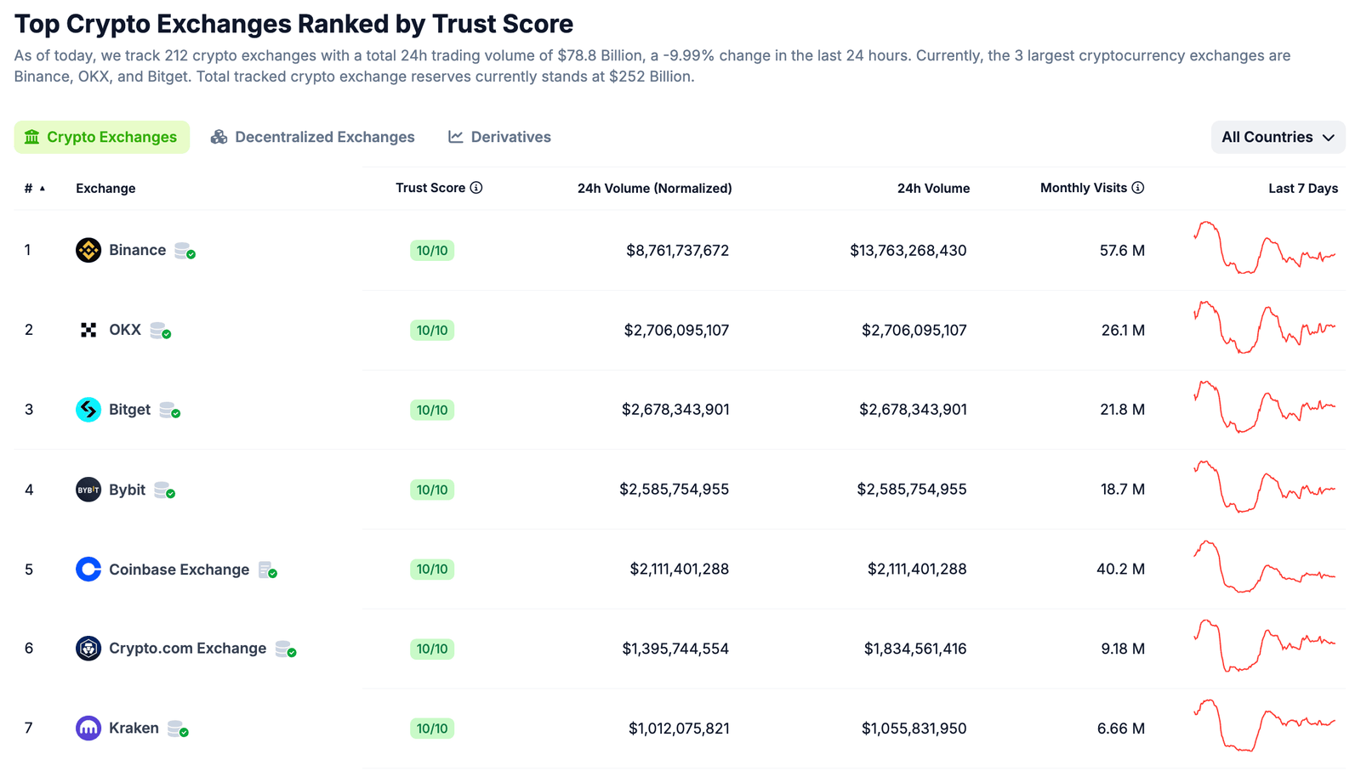The width and height of the screenshot is (1361, 771).
Task: Click Coinbase Exchange's reserves badge icon
Action: pyautogui.click(x=268, y=570)
